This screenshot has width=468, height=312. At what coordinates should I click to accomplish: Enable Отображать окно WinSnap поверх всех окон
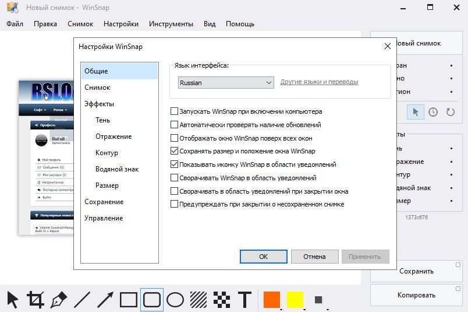coord(174,138)
